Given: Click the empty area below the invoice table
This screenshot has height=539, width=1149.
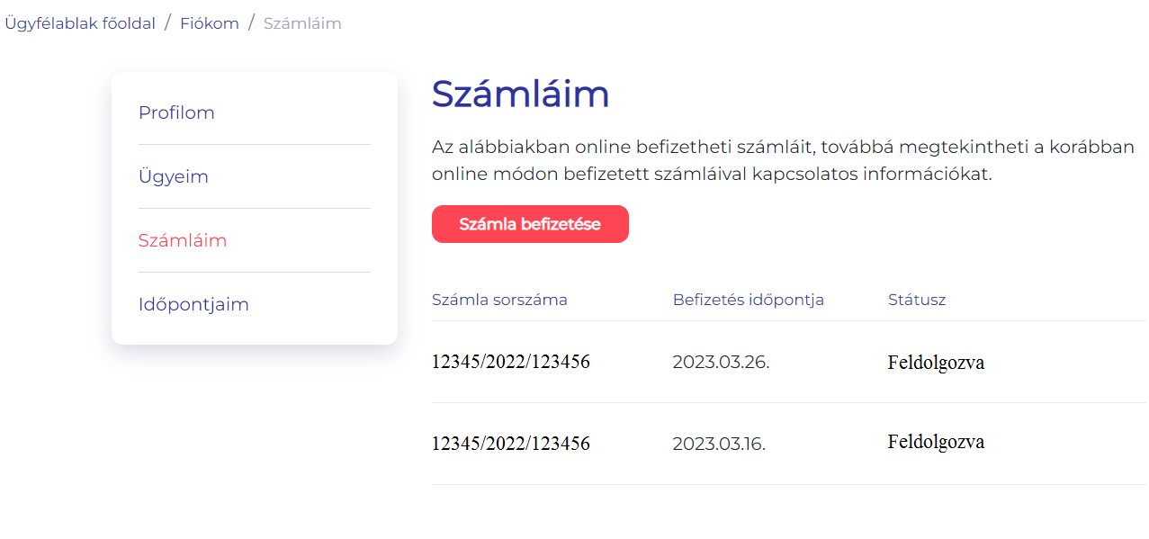Looking at the screenshot, I should click(787, 513).
